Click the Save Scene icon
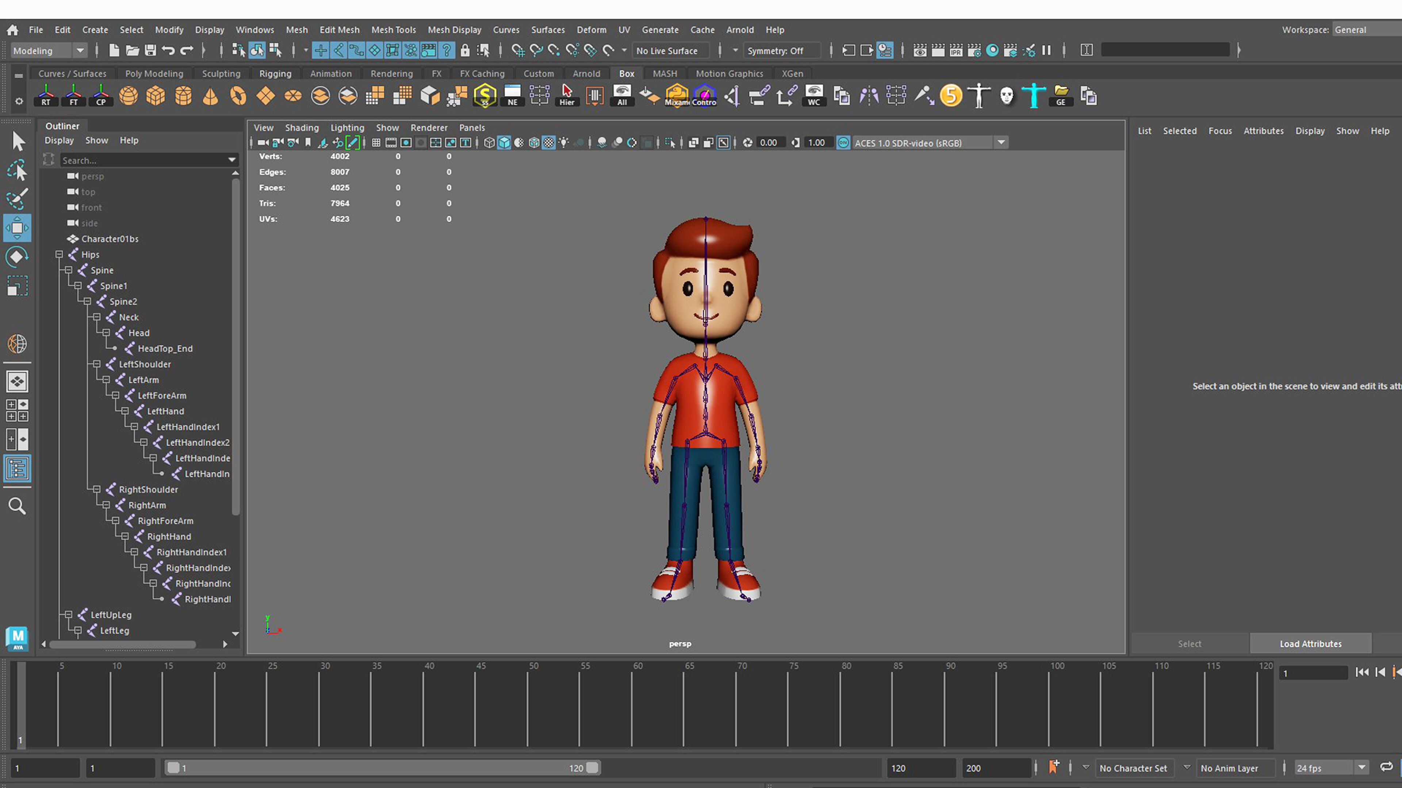Screen dimensions: 1402x788 point(150,51)
